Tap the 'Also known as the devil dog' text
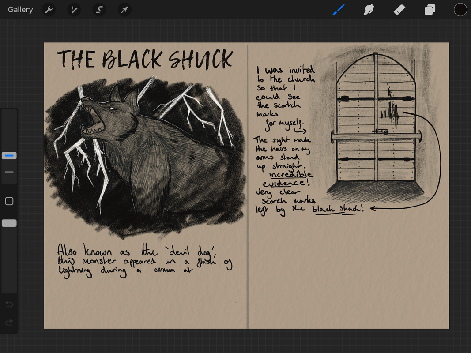This screenshot has width=471, height=353. (x=136, y=250)
